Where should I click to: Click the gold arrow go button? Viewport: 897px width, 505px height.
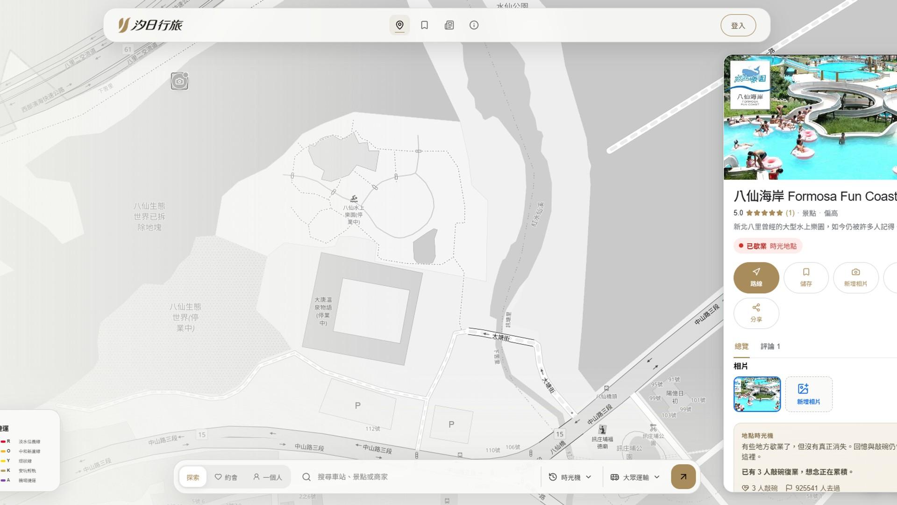click(683, 477)
